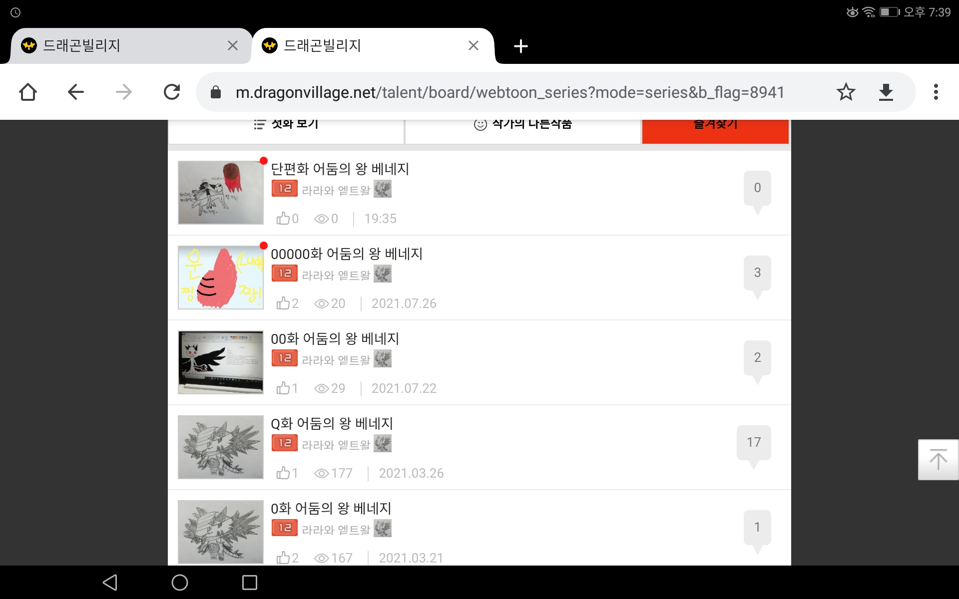
Task: Go back with the back arrow
Action: click(x=76, y=92)
